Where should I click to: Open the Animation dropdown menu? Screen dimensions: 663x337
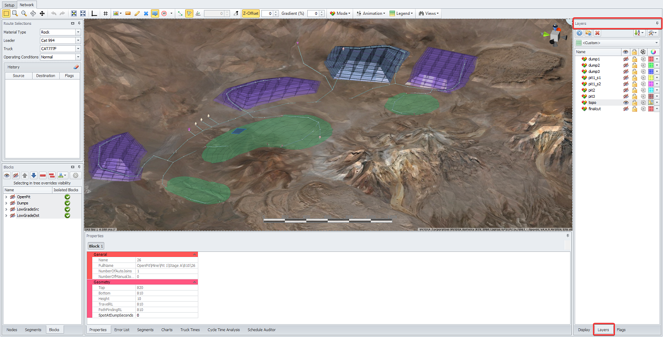coord(371,13)
